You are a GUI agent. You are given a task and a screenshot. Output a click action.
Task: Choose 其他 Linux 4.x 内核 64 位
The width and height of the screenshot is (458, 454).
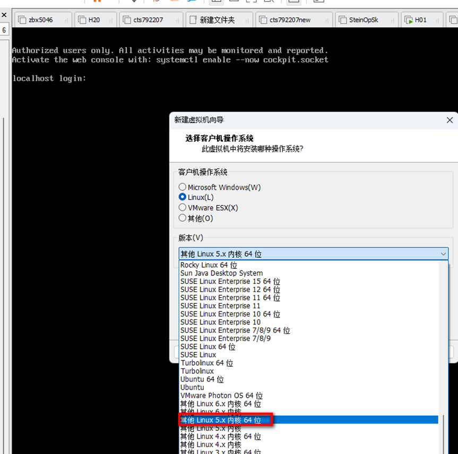(x=309, y=436)
